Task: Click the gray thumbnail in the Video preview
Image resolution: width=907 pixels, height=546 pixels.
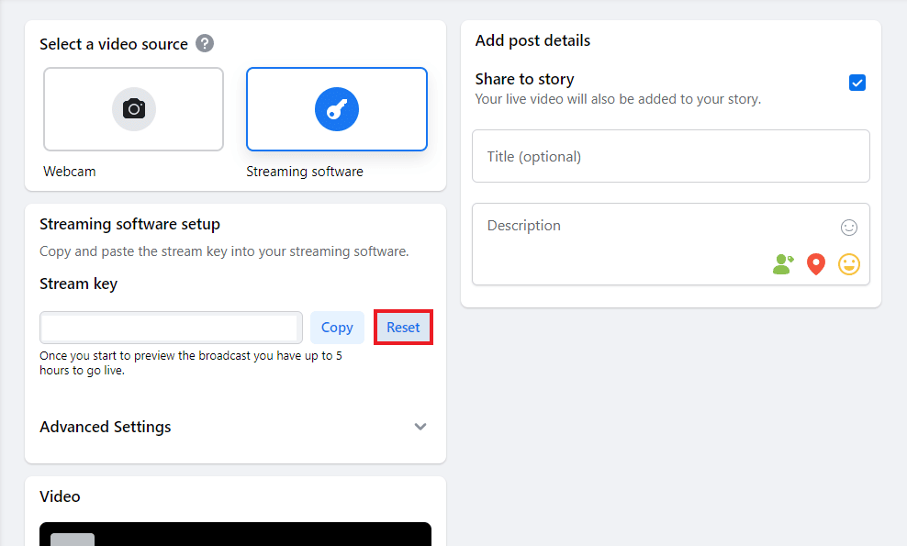Action: coord(73,540)
